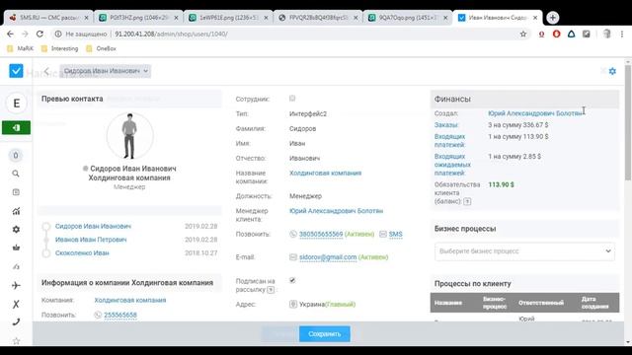The width and height of the screenshot is (632, 355).
Task: Select timeline circle for Сидоров Иван Иванович
Action: (46, 227)
